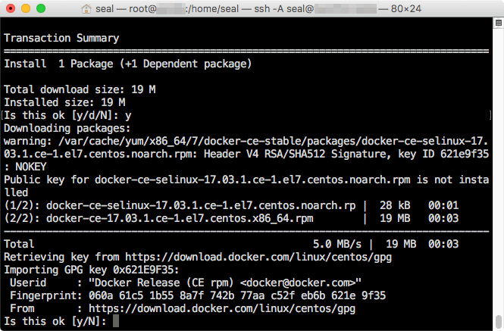Click the scrollbar thumb at bottom right
Viewport: 504px width, 331px height.
pyautogui.click(x=498, y=320)
